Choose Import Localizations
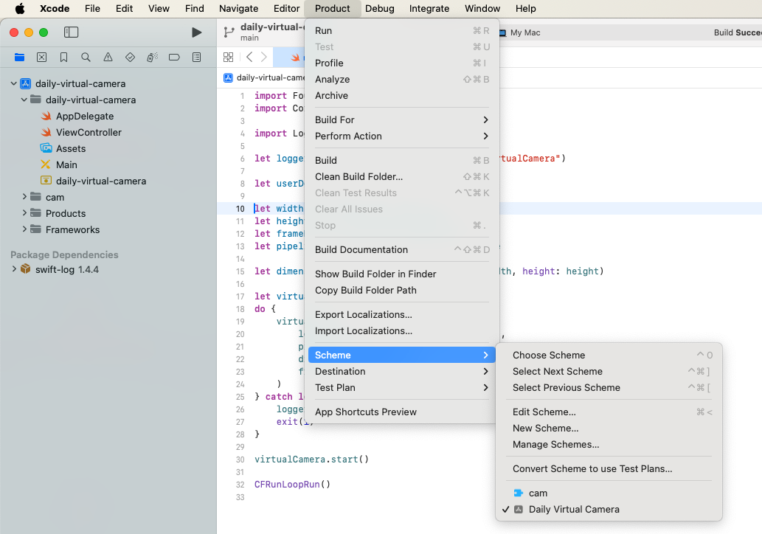 click(x=401, y=331)
